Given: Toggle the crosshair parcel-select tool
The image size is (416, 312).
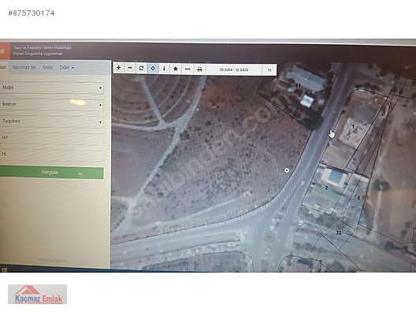Looking at the screenshot, I should coord(153,69).
